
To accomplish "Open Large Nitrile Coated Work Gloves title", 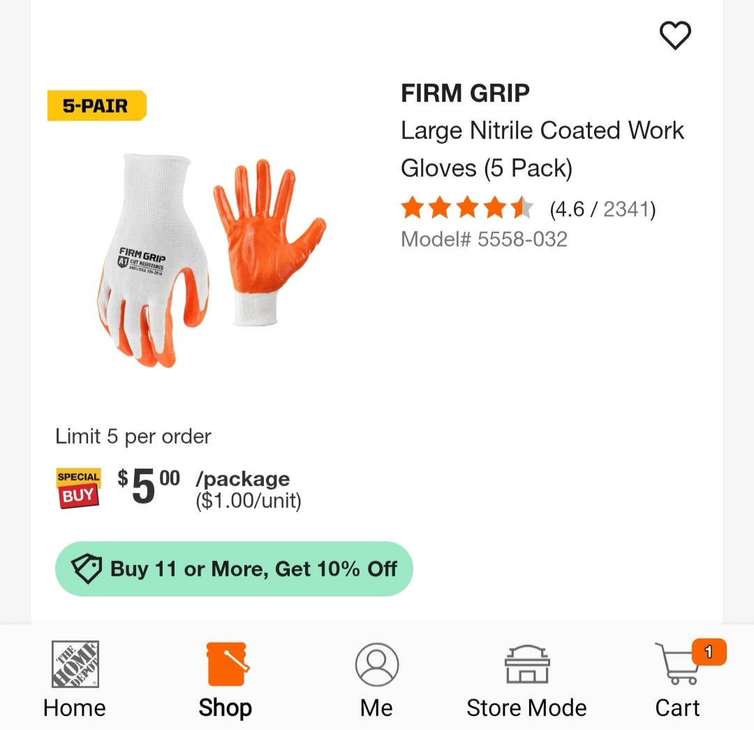I will pos(542,149).
